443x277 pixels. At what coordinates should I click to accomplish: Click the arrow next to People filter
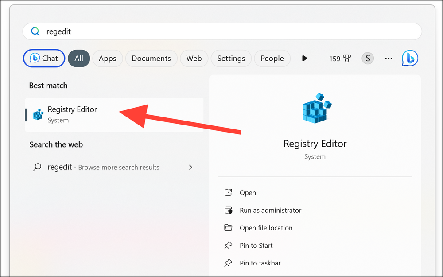304,58
